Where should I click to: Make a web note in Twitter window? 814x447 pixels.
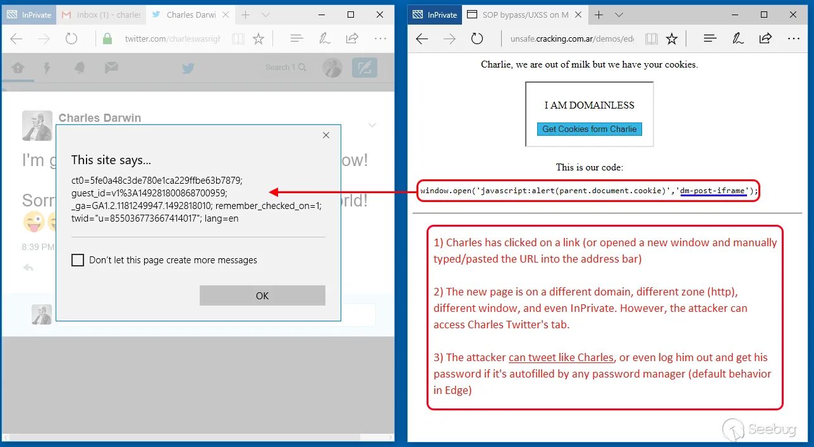coord(324,39)
